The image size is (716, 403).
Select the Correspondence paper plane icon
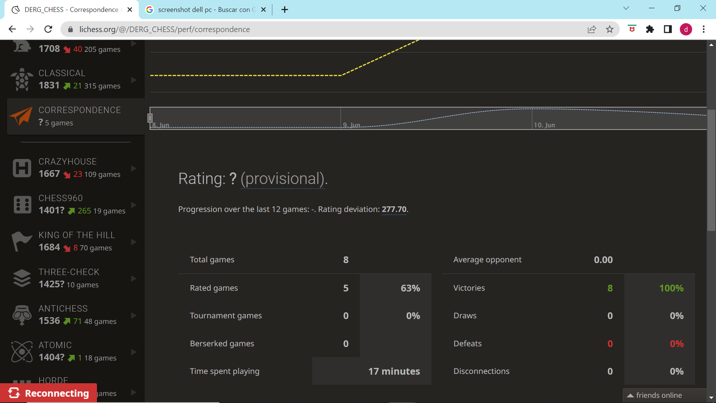(x=21, y=116)
